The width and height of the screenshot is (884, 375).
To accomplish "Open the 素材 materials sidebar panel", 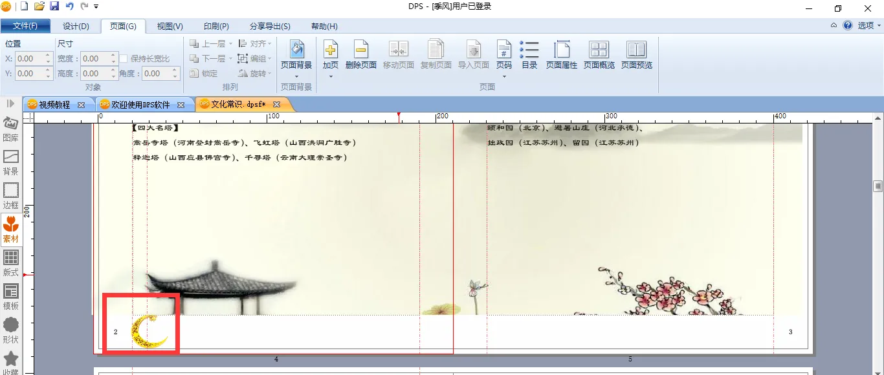I will (x=11, y=230).
